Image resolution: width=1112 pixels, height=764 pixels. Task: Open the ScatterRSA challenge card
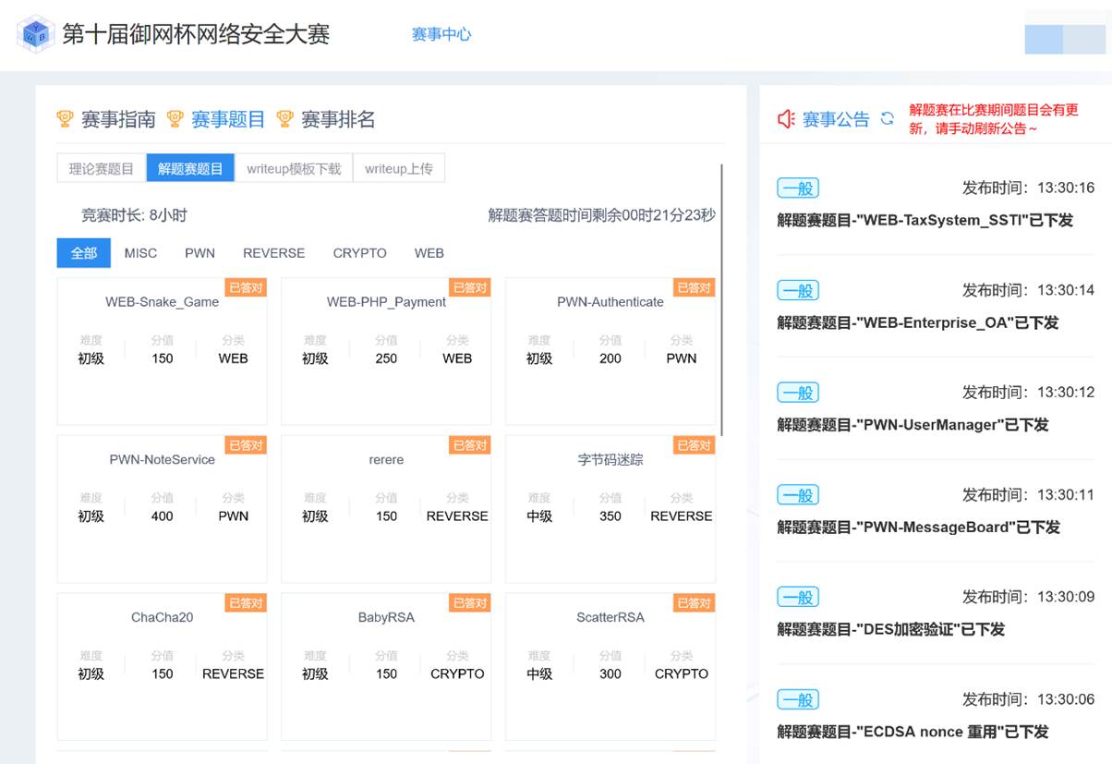click(x=610, y=666)
